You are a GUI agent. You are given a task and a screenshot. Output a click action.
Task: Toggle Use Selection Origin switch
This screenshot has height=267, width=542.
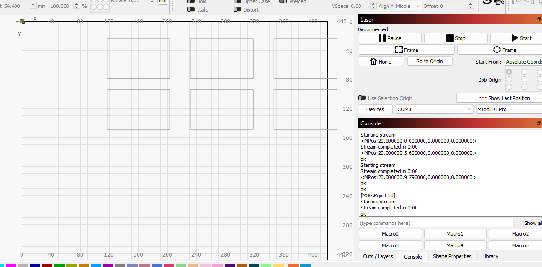pyautogui.click(x=362, y=98)
